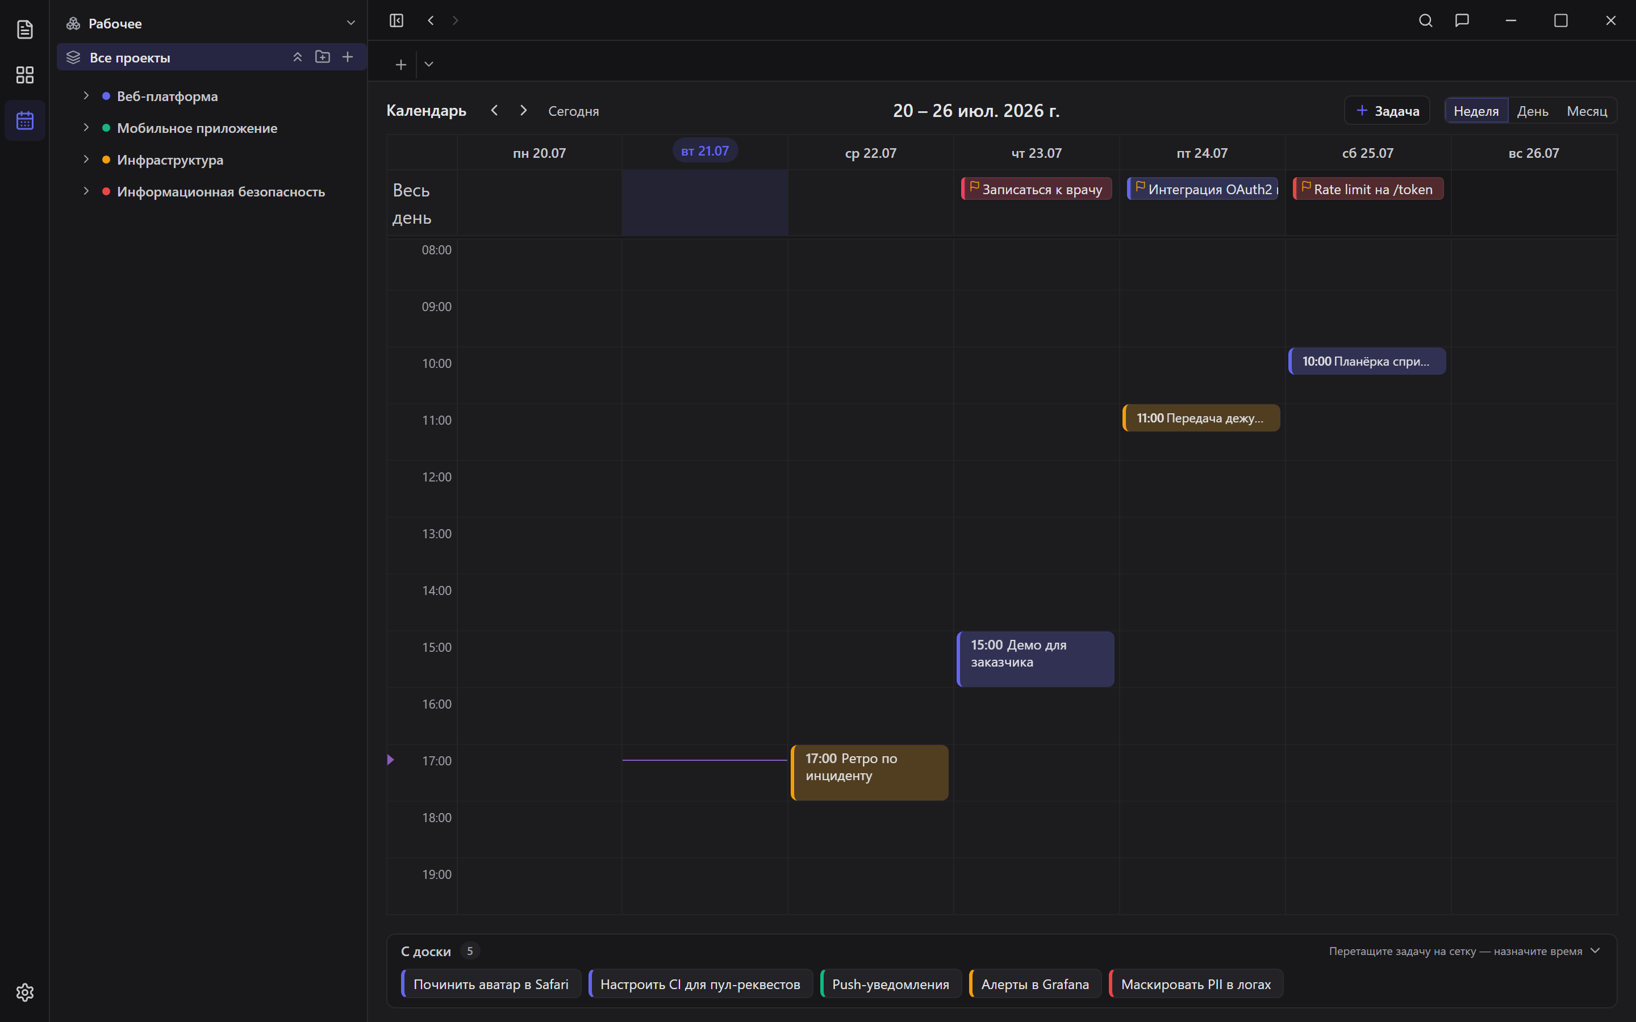Toggle the sidebar panel icon

[x=397, y=20]
